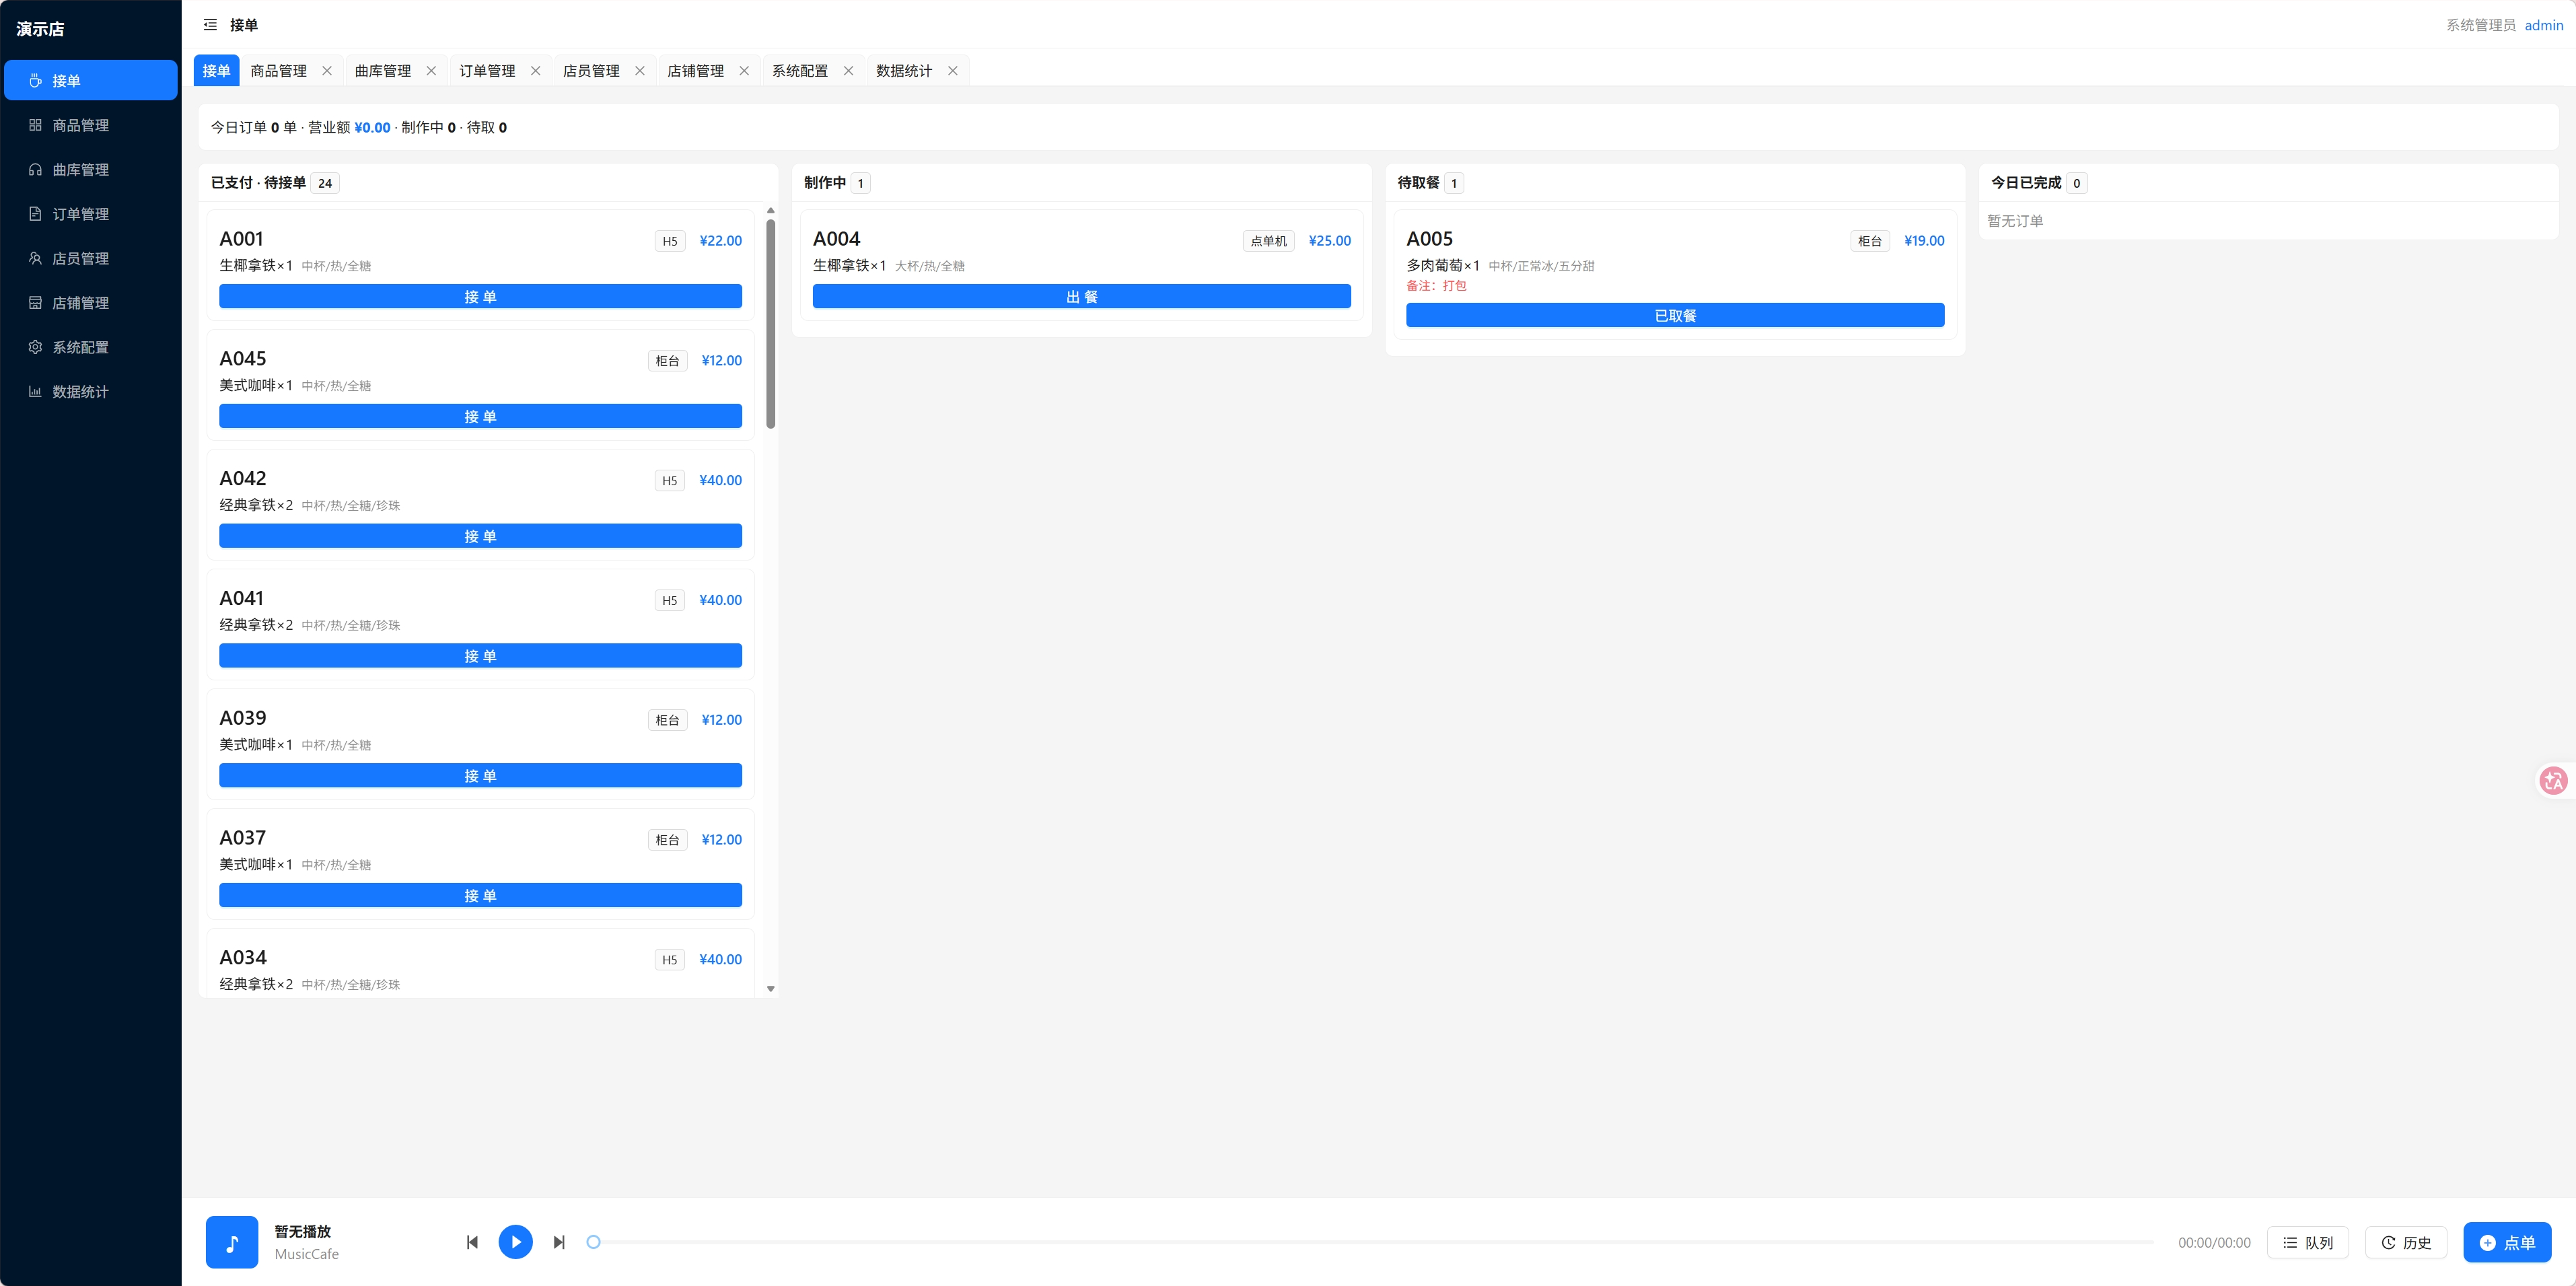Skip to previous track

tap(472, 1242)
